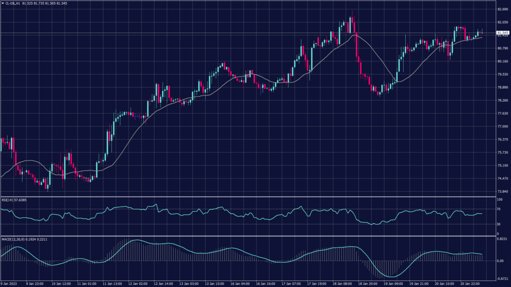511x287 pixels.
Task: Click the 9 Jan 2023 time axis label
Action: click(x=9, y=283)
